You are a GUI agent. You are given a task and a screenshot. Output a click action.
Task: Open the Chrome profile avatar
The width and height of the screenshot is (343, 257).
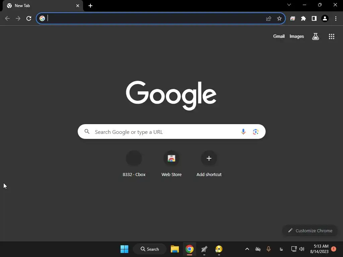pyautogui.click(x=325, y=19)
